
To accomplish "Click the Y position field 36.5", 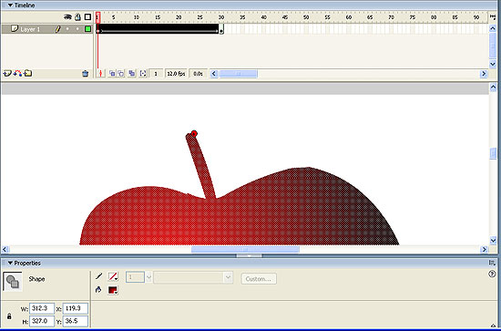I will point(76,321).
